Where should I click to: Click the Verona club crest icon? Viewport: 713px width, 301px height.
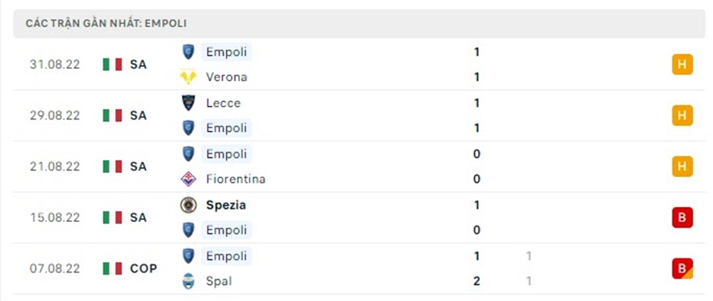188,77
